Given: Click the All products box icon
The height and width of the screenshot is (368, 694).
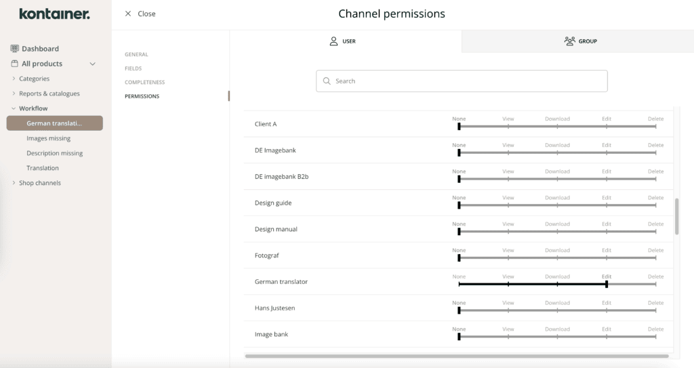Looking at the screenshot, I should 15,64.
